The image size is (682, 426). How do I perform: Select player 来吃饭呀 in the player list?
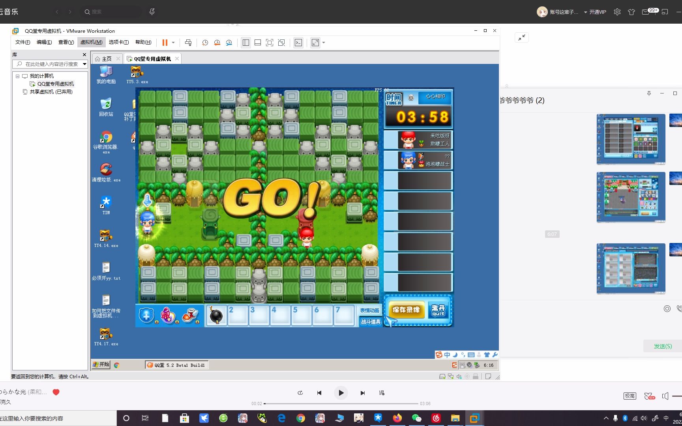point(419,140)
